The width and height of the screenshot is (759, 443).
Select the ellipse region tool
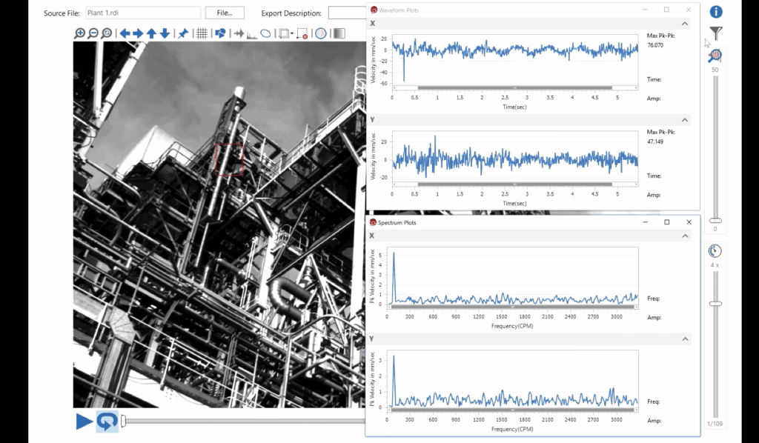pos(265,33)
